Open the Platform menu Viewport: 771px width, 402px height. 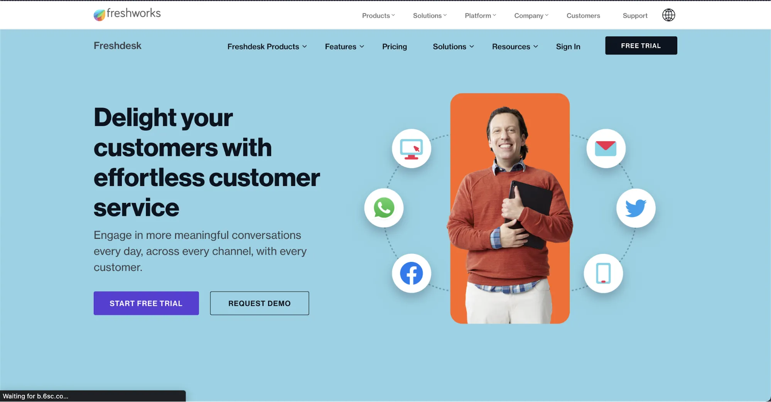pyautogui.click(x=480, y=15)
